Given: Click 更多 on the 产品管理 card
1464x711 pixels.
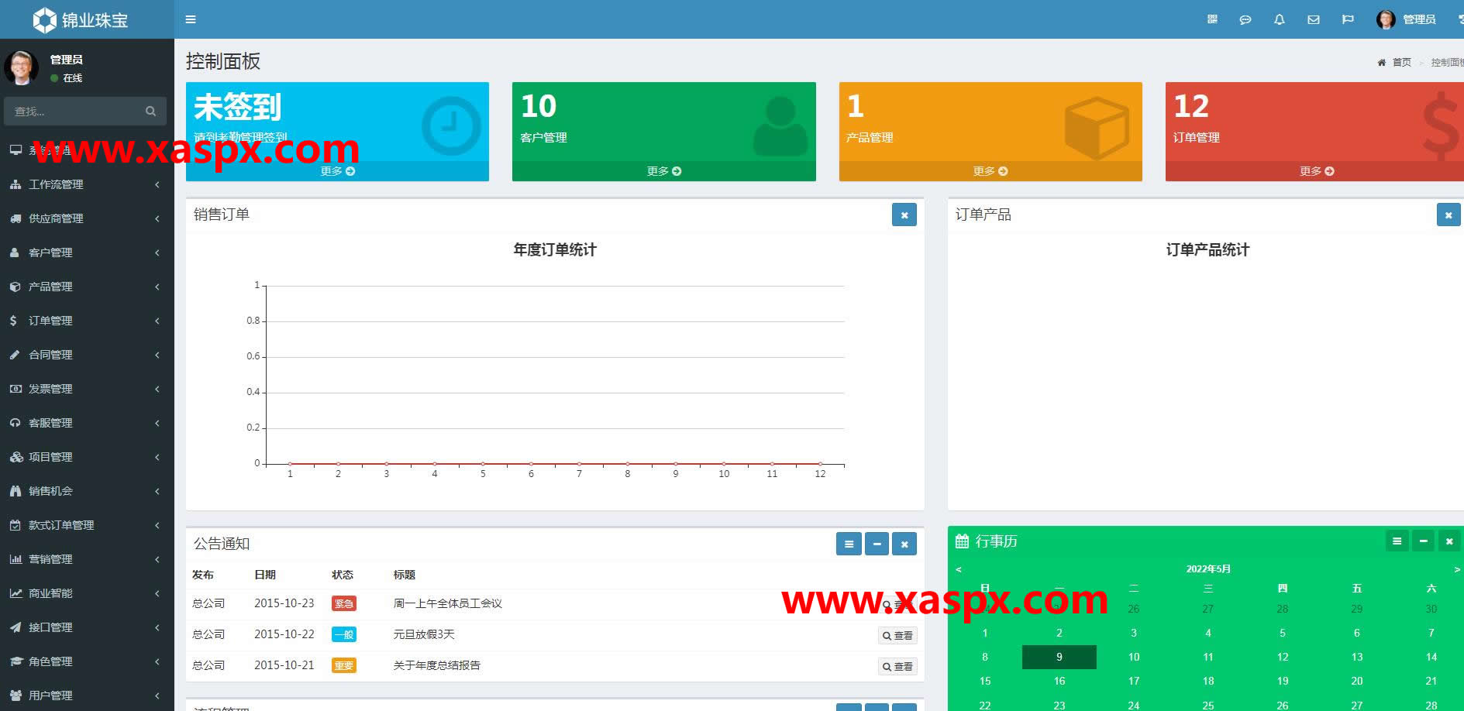Looking at the screenshot, I should 990,171.
